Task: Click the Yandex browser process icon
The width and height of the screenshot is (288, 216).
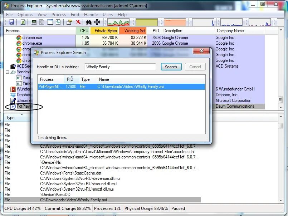Action: (13, 72)
